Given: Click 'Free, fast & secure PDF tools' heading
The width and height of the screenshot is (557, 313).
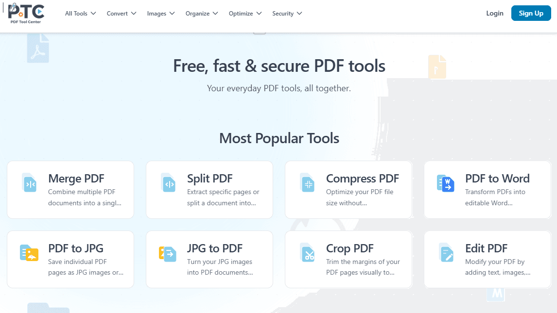Looking at the screenshot, I should [279, 66].
